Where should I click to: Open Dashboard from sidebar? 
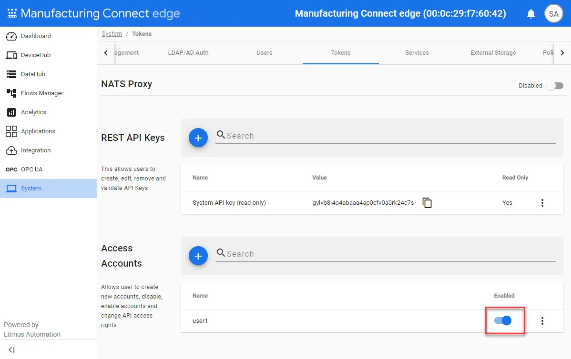49,36
